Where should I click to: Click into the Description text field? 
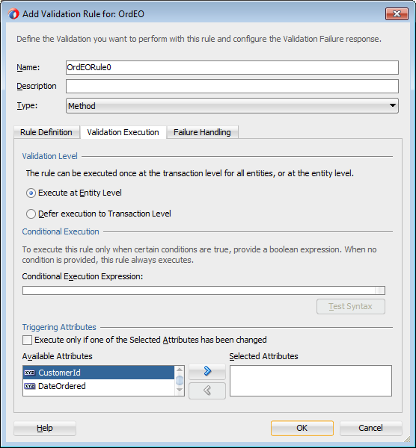[x=232, y=87]
